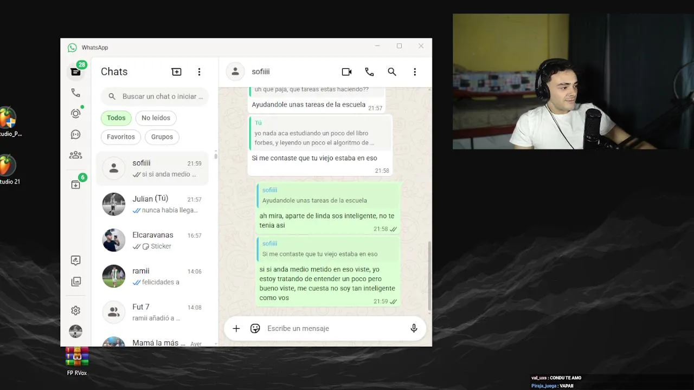Open the Fut 7 group chat
Image resolution: width=694 pixels, height=390 pixels.
click(152, 312)
